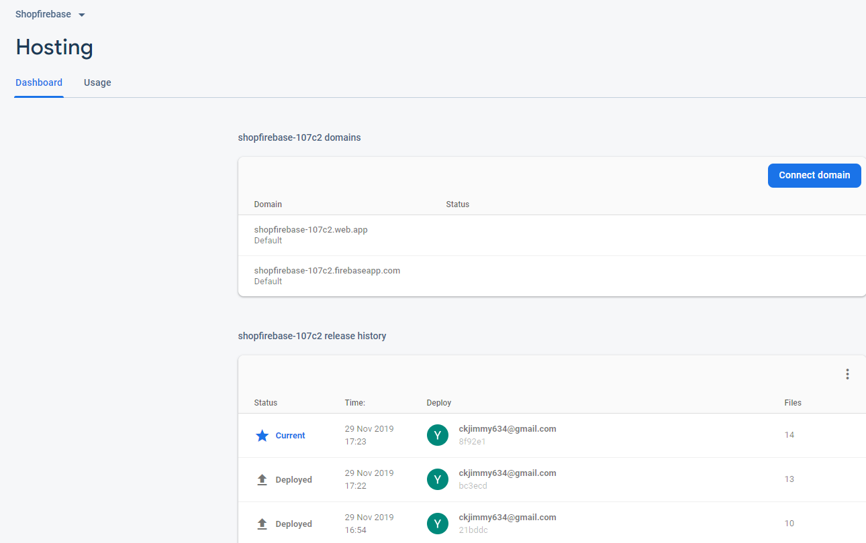Click the upload arrow icon beside first Deployed release

pos(262,479)
